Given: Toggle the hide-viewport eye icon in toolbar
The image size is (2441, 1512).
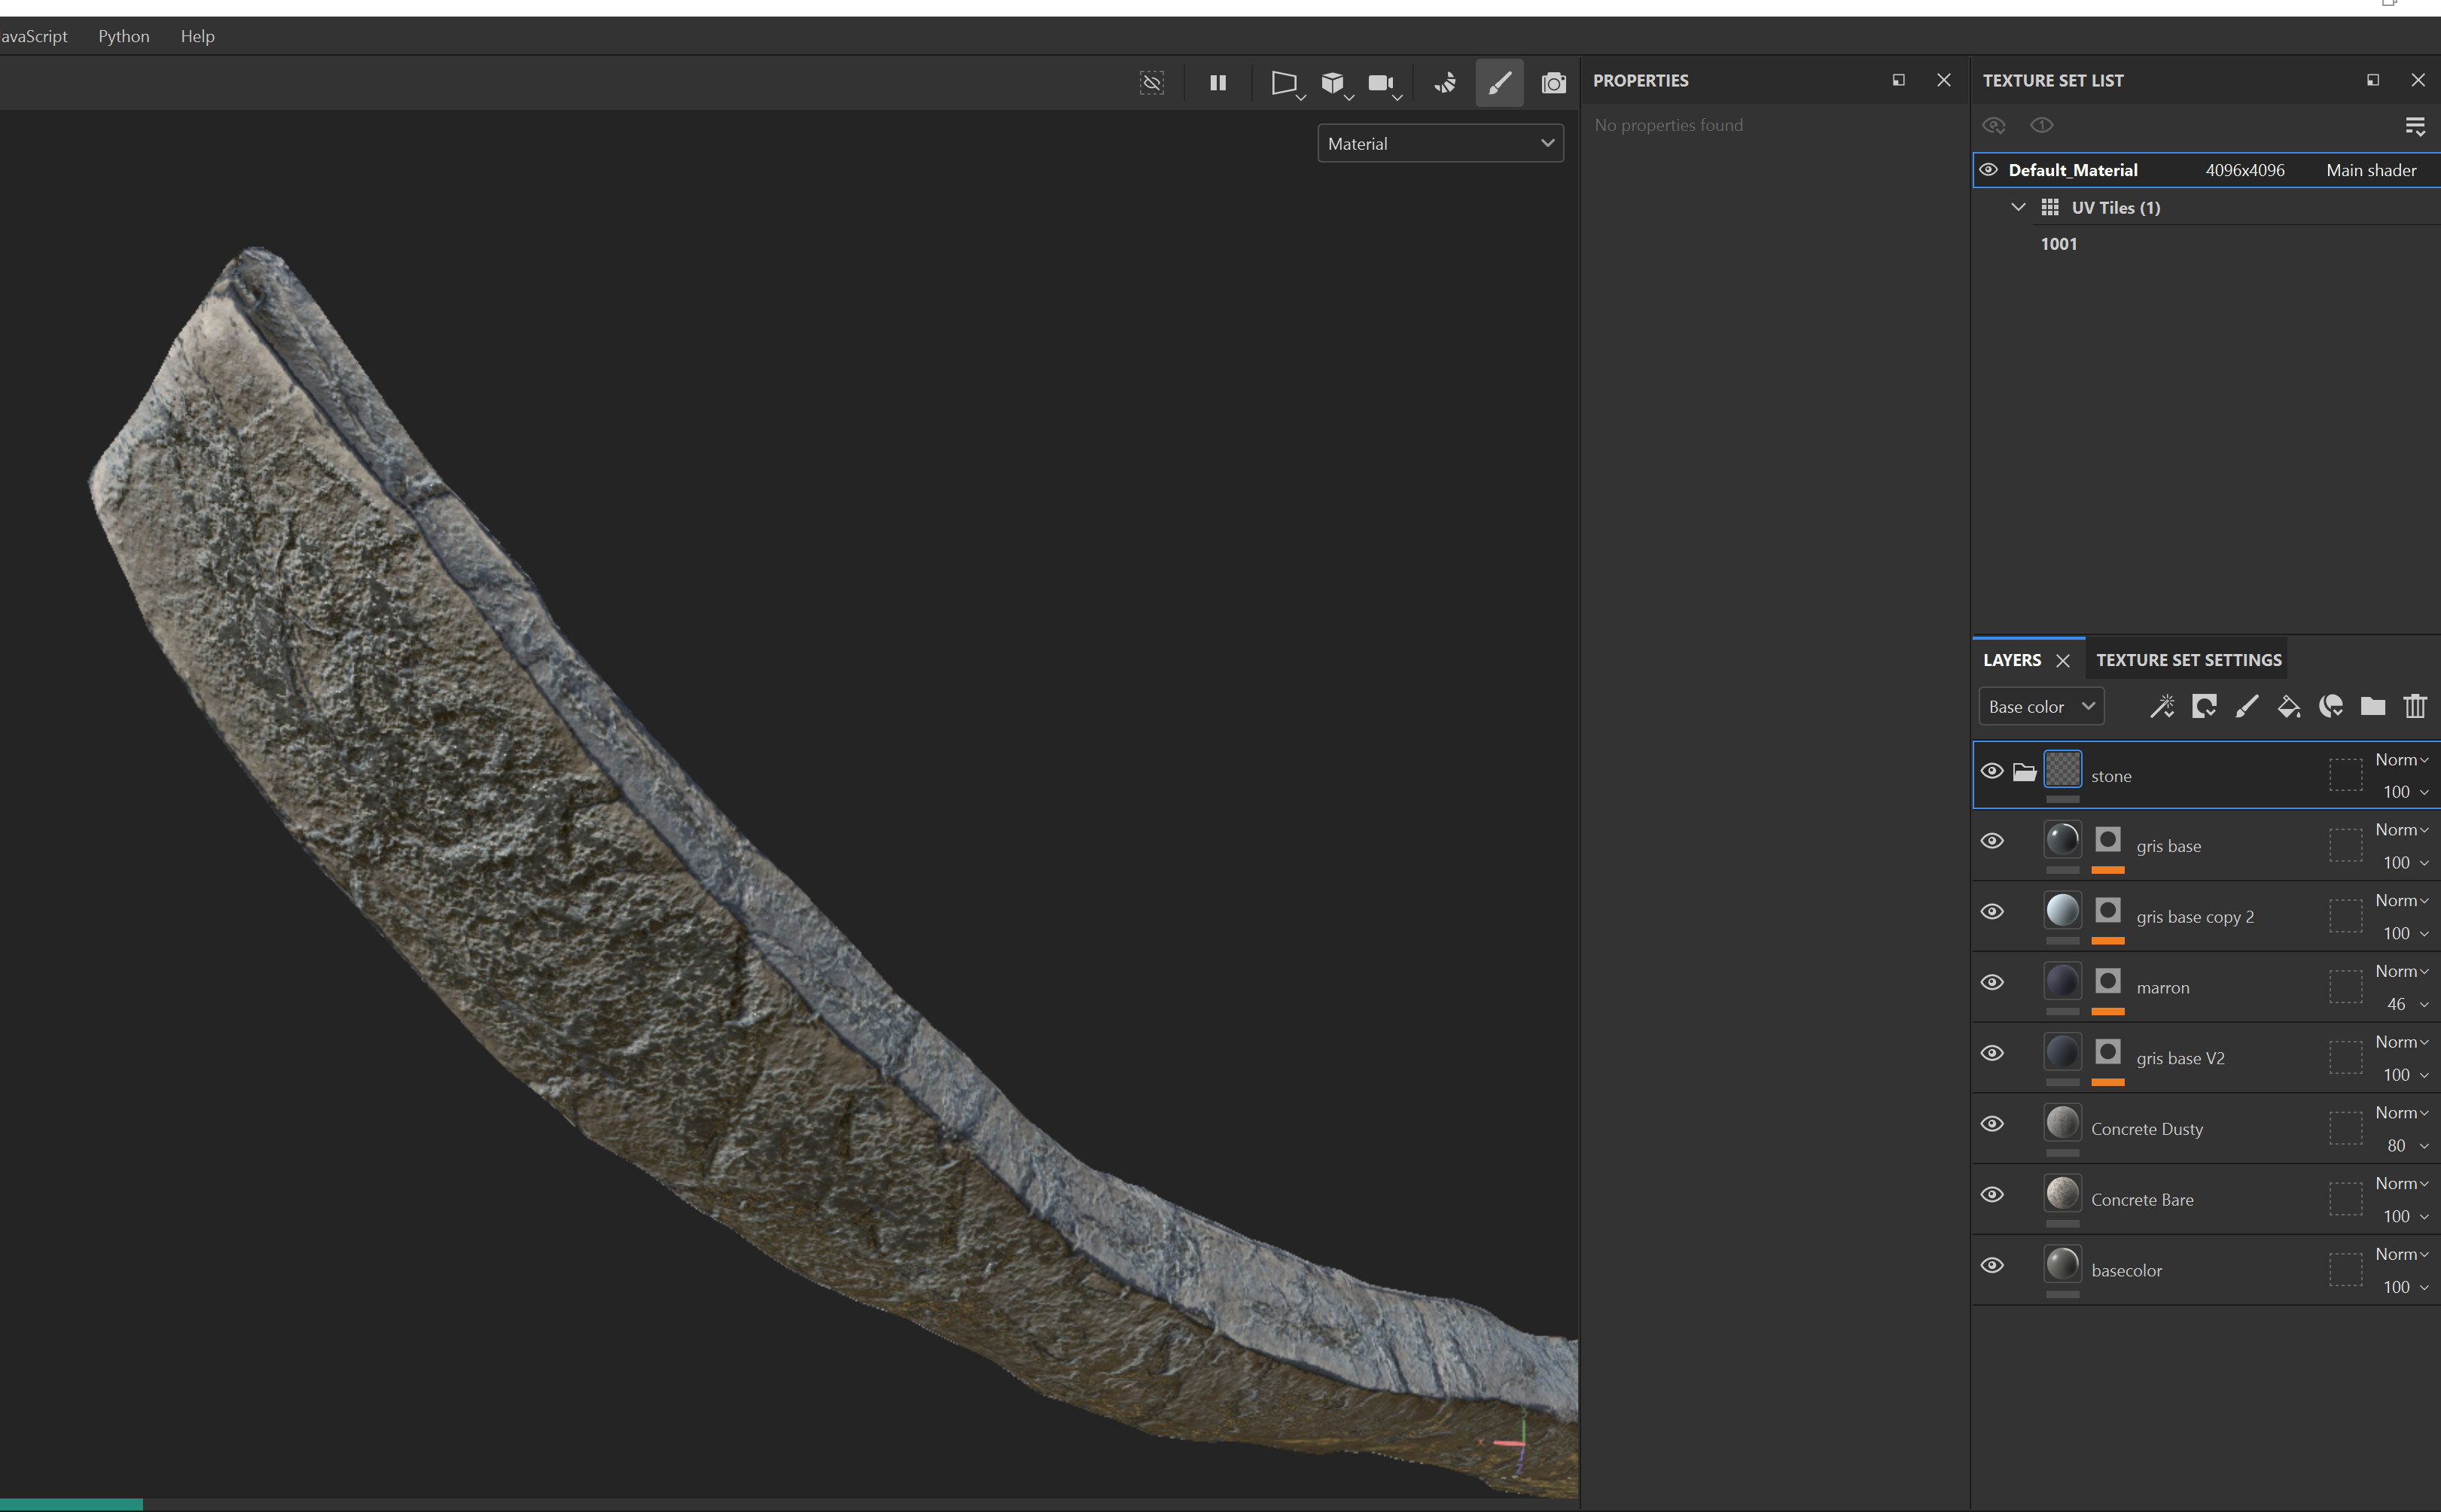Looking at the screenshot, I should (1151, 83).
